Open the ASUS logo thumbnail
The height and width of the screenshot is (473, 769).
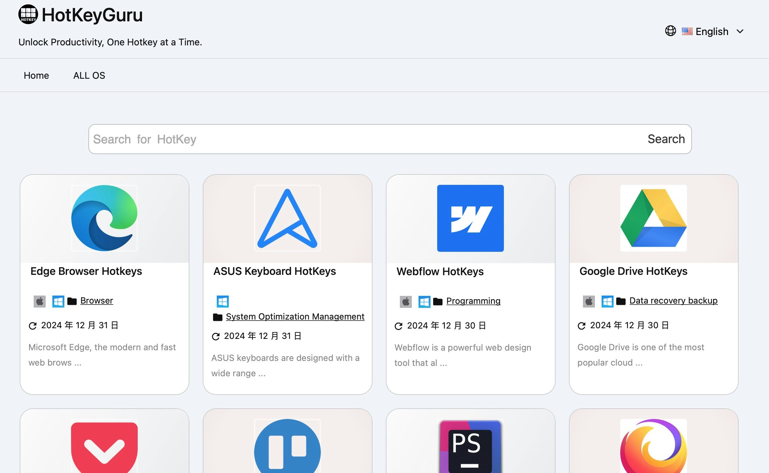point(287,218)
